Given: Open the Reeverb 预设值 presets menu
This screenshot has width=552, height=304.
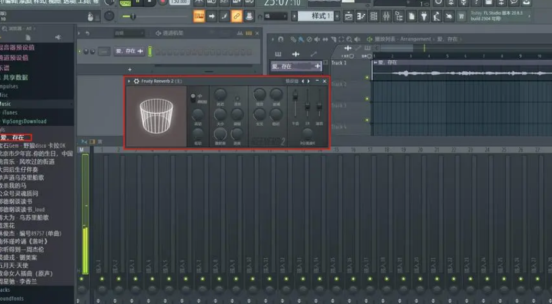Looking at the screenshot, I should [x=291, y=81].
